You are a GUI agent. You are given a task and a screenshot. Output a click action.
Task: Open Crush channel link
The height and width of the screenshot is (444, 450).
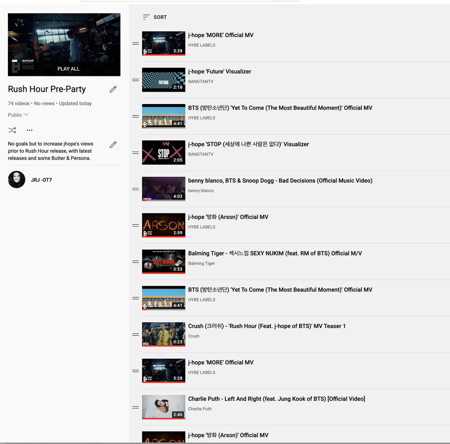point(194,336)
